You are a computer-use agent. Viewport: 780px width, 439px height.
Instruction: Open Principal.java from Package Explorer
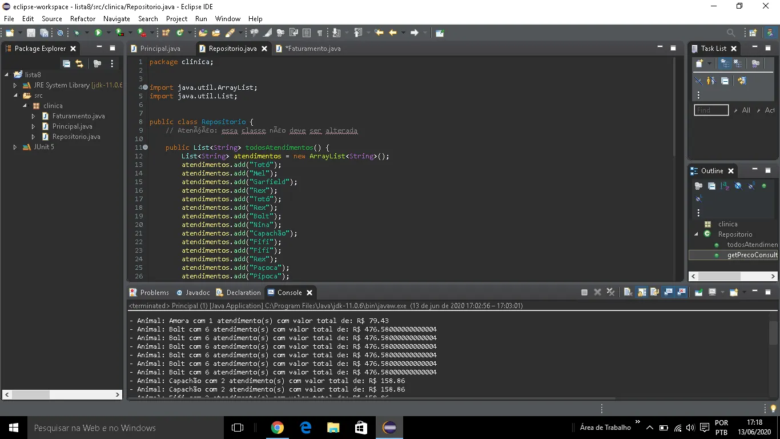[x=72, y=126]
